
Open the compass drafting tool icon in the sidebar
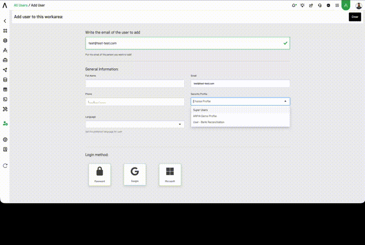5,50
